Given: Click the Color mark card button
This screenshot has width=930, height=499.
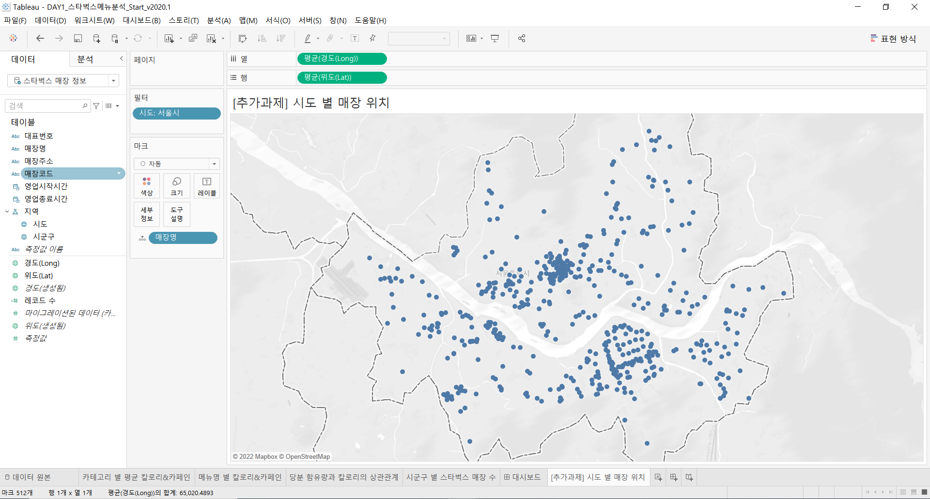Looking at the screenshot, I should tap(147, 186).
